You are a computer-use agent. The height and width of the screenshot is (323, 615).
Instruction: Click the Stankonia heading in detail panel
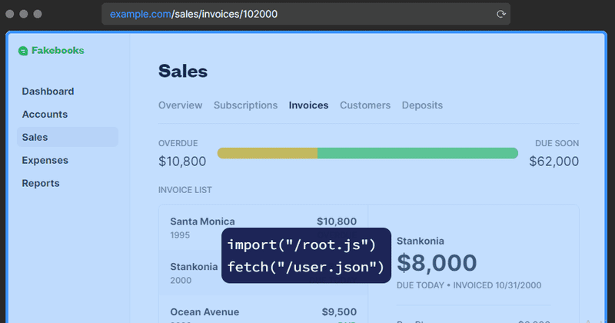420,241
